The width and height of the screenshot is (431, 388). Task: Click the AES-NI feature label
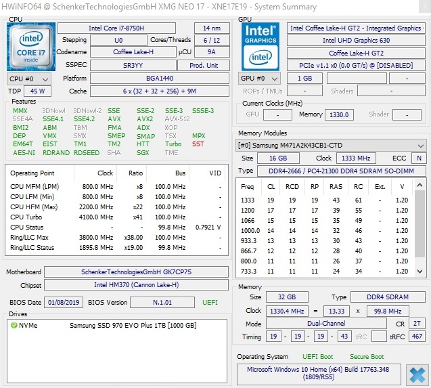pyautogui.click(x=24, y=153)
